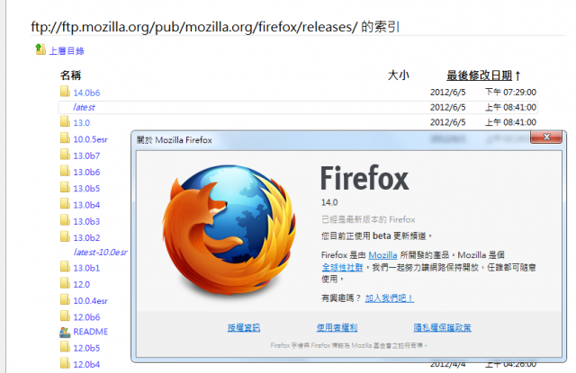576x373 pixels.
Task: Open the 12.0b6 folder link
Action: tap(86, 317)
